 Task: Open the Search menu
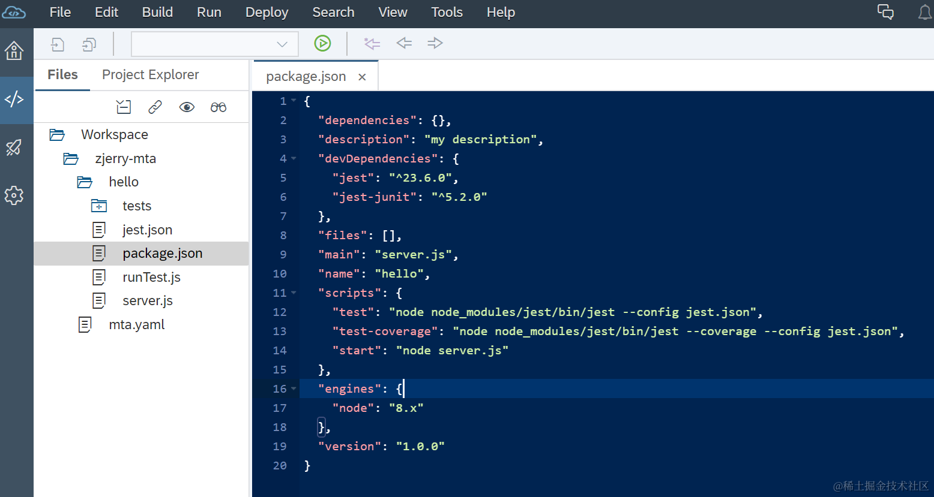(x=333, y=13)
